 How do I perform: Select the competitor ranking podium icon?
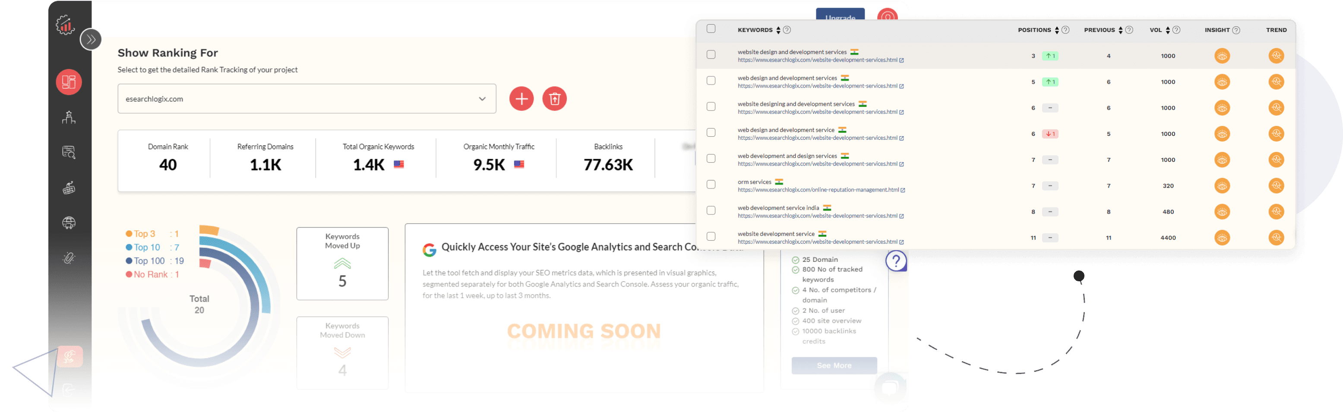[x=69, y=117]
